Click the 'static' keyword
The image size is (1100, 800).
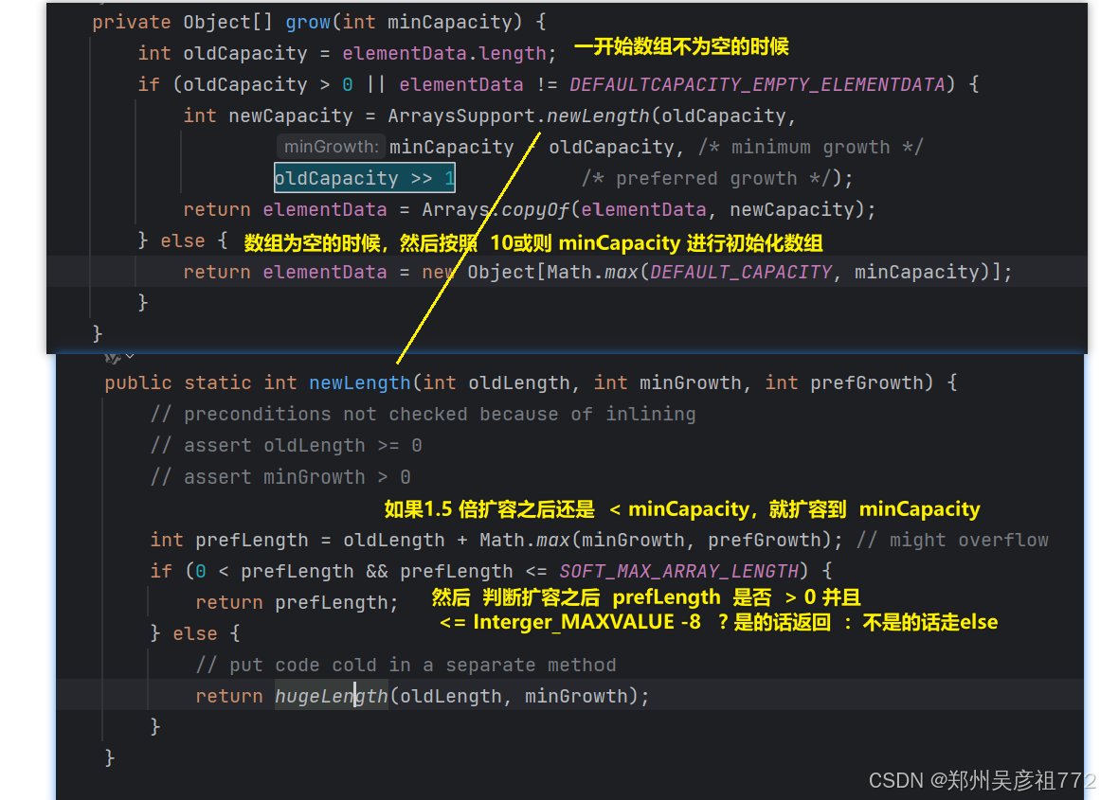tap(218, 382)
